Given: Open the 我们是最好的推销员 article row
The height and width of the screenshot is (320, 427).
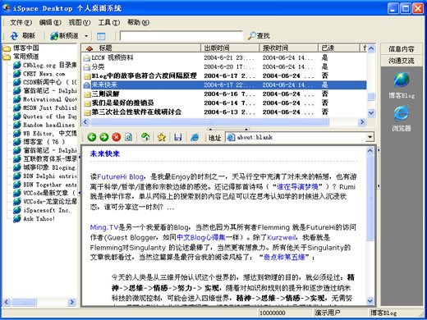Looking at the screenshot, I should tap(224, 103).
